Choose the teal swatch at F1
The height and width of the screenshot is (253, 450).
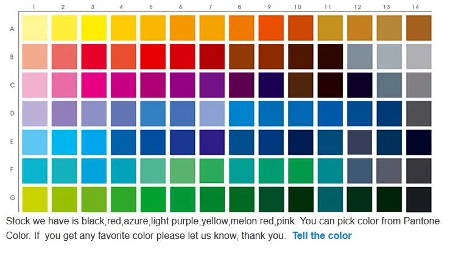pos(35,171)
